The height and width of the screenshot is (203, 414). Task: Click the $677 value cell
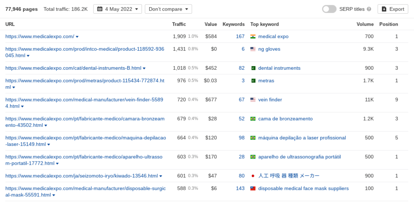[211, 99]
